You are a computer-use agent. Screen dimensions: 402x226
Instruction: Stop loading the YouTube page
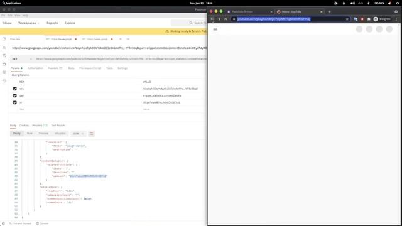[x=225, y=19]
